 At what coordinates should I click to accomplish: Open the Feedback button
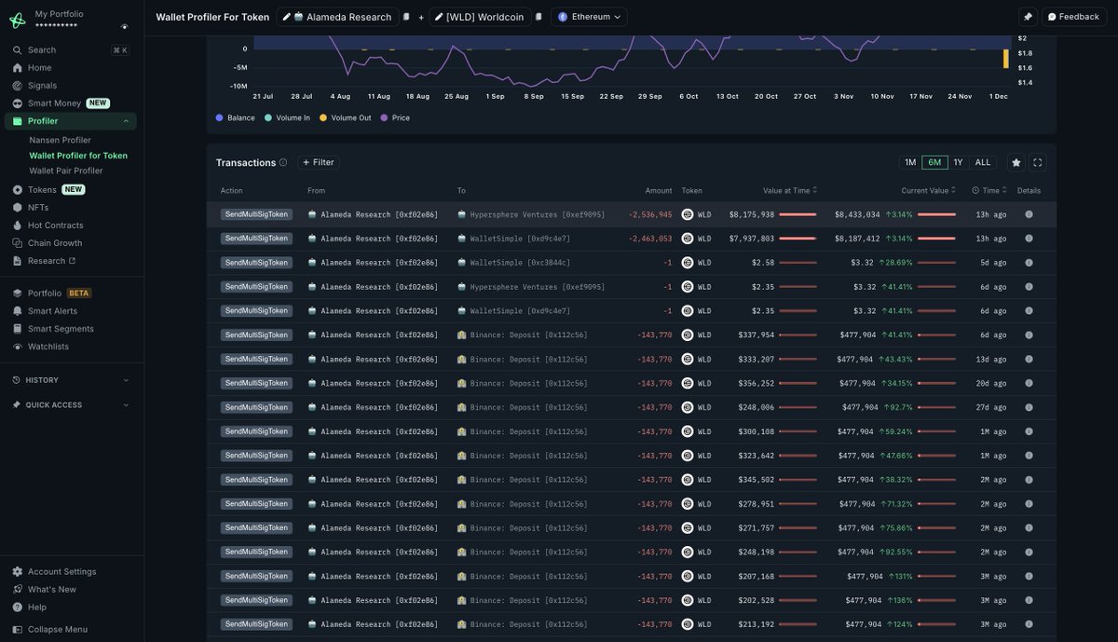pyautogui.click(x=1072, y=17)
